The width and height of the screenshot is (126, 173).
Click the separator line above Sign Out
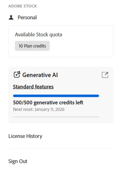coord(61,148)
